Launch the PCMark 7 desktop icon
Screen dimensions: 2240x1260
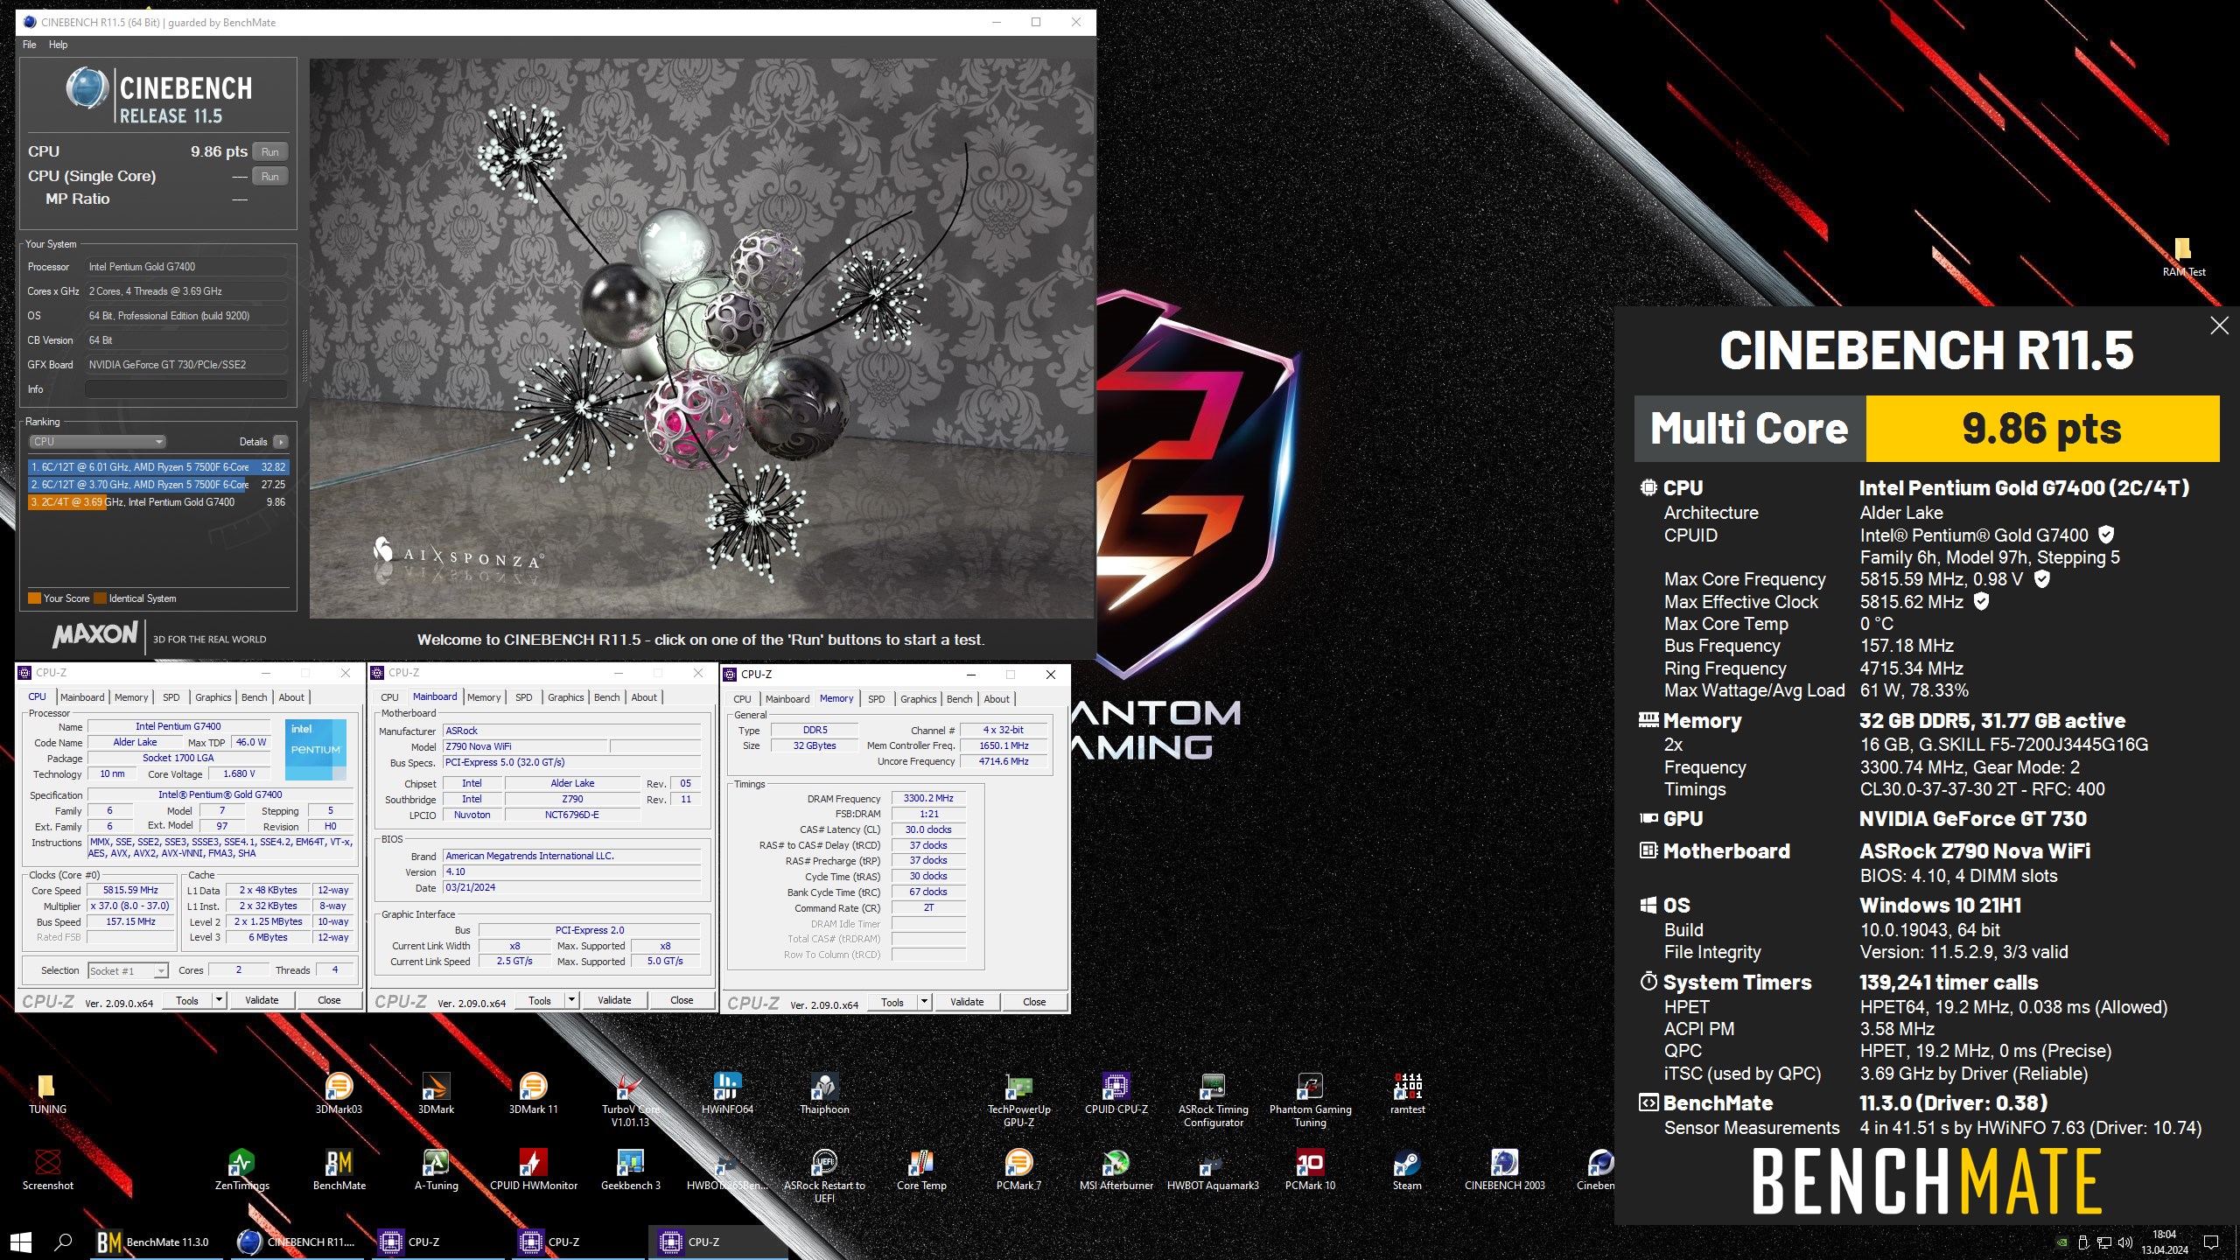click(1018, 1169)
